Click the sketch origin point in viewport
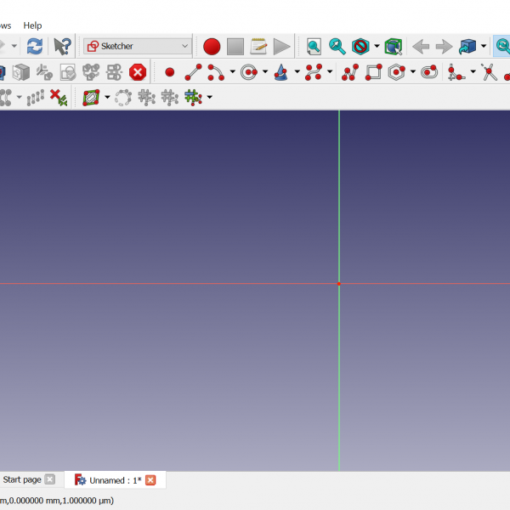The image size is (510, 510). pos(339,283)
